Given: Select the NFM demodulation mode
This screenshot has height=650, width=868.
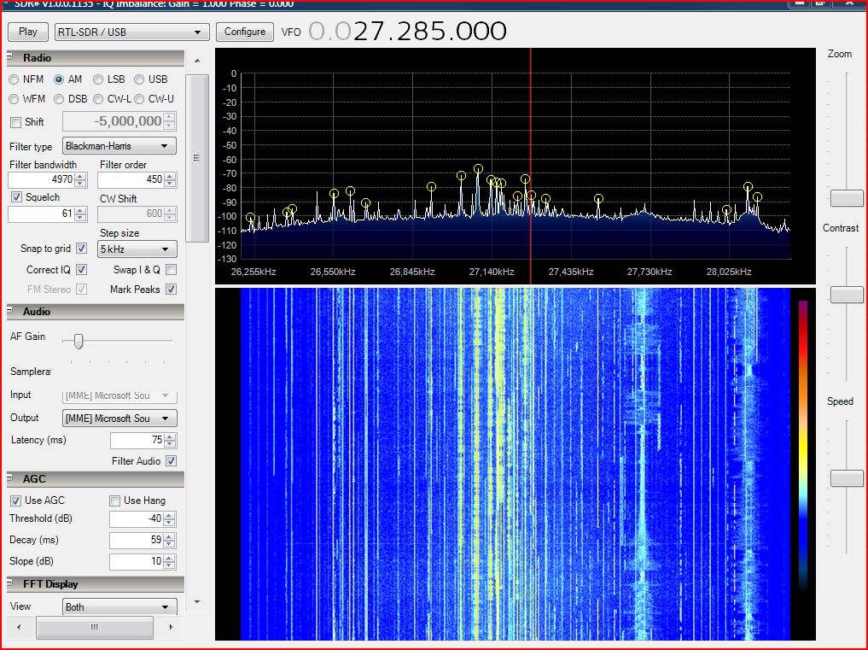Looking at the screenshot, I should click(x=15, y=79).
